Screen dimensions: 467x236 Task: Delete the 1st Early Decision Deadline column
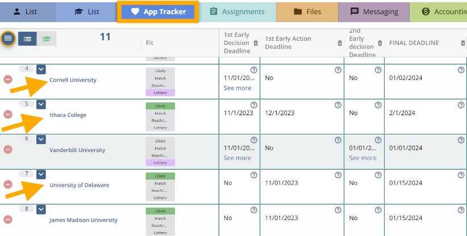tap(256, 43)
